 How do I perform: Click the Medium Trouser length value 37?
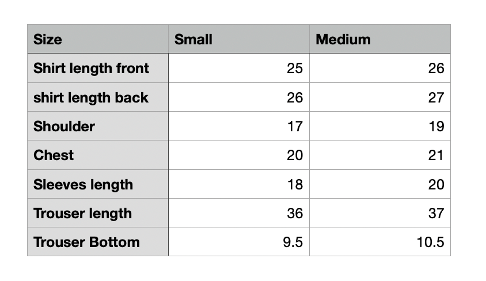pyautogui.click(x=380, y=213)
